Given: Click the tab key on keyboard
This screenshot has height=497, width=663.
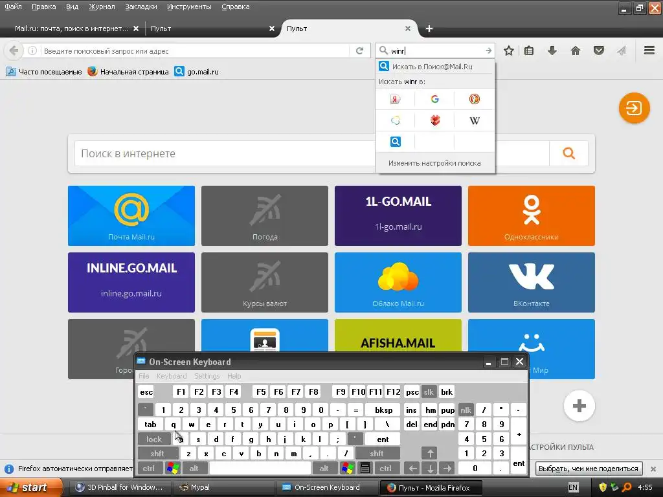Looking at the screenshot, I should click(x=150, y=425).
